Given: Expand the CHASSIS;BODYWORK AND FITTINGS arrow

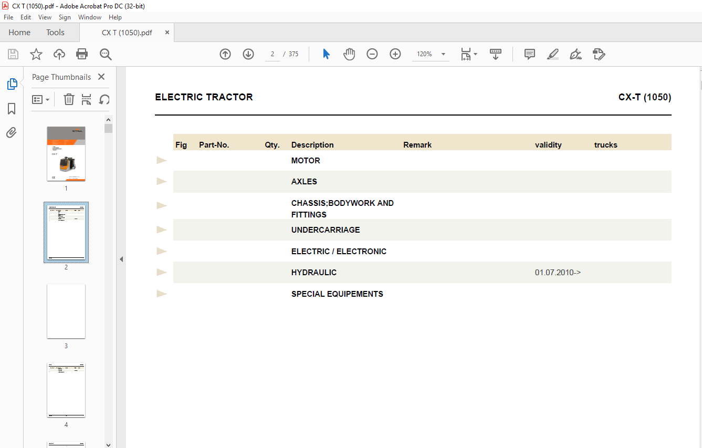Looking at the screenshot, I should (x=162, y=205).
